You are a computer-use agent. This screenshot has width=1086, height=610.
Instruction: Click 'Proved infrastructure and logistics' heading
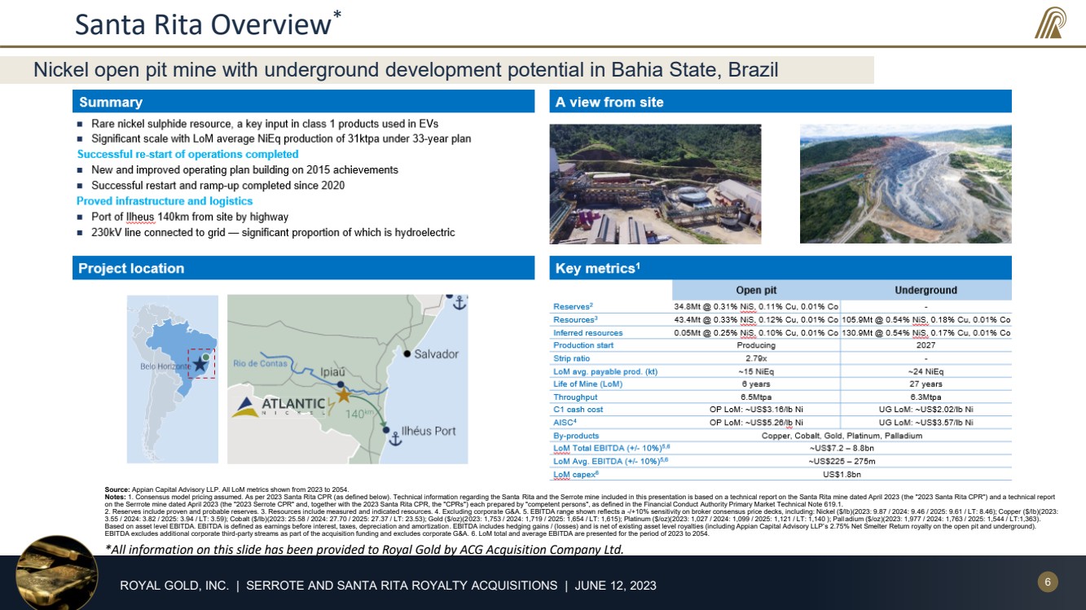(x=165, y=201)
